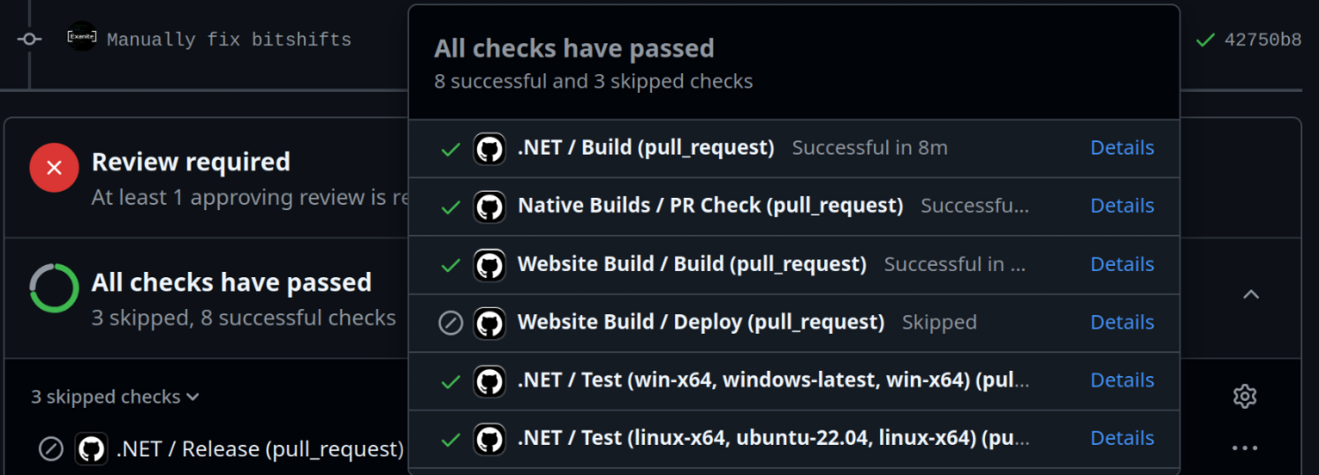Open Details for .NET / Build check
The width and height of the screenshot is (1319, 475).
[1122, 147]
